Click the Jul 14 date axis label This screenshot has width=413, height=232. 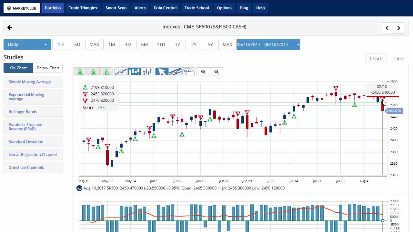294,181
